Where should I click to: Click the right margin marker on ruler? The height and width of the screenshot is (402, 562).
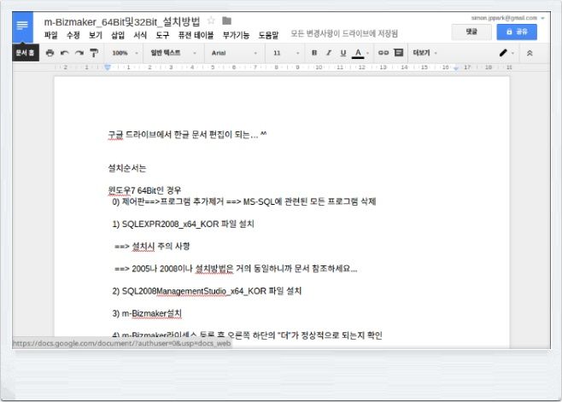pos(456,67)
